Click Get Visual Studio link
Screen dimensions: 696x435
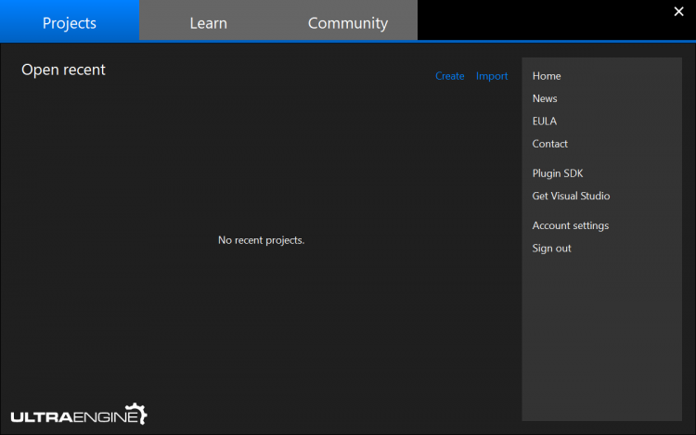tap(571, 196)
